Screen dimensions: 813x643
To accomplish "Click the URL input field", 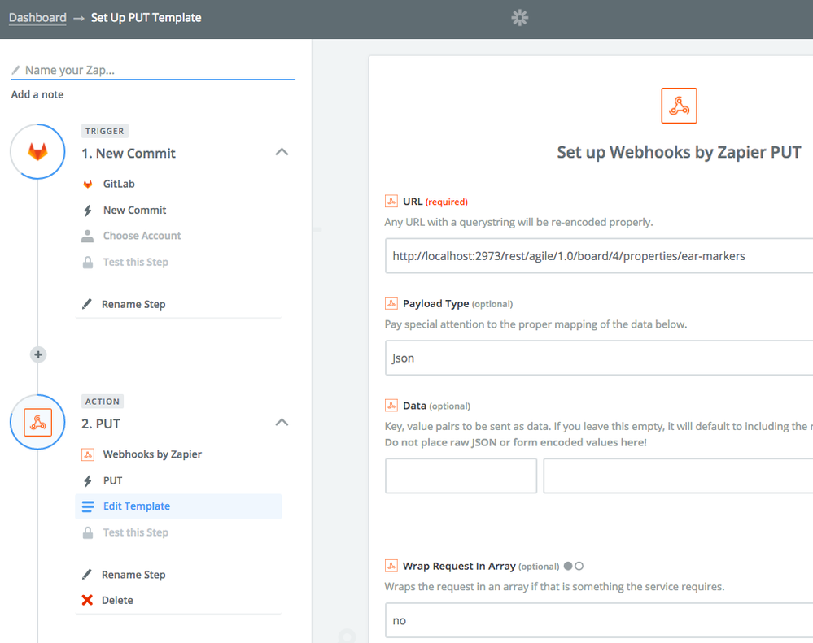I will [x=599, y=256].
